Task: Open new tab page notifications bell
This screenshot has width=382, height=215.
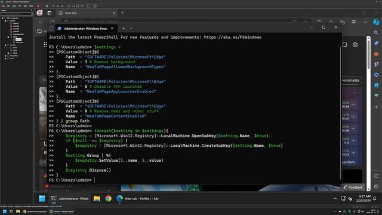Action: pos(345,45)
